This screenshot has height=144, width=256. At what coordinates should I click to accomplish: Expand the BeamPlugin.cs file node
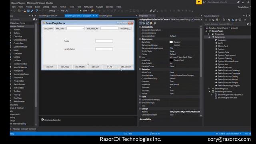coord(209,88)
